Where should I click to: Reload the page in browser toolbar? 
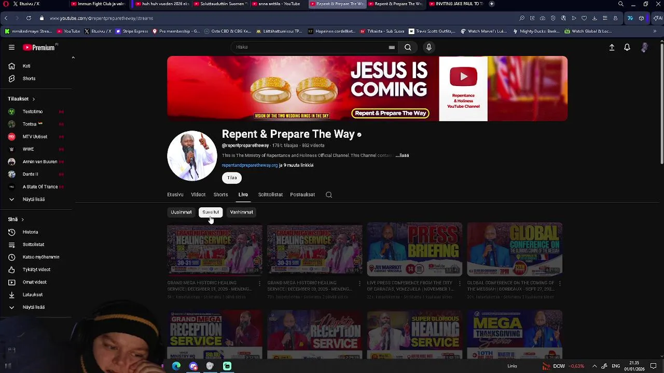pos(29,18)
